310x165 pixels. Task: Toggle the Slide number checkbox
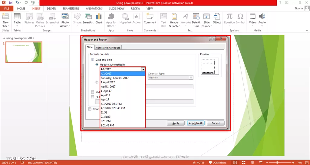click(92, 92)
